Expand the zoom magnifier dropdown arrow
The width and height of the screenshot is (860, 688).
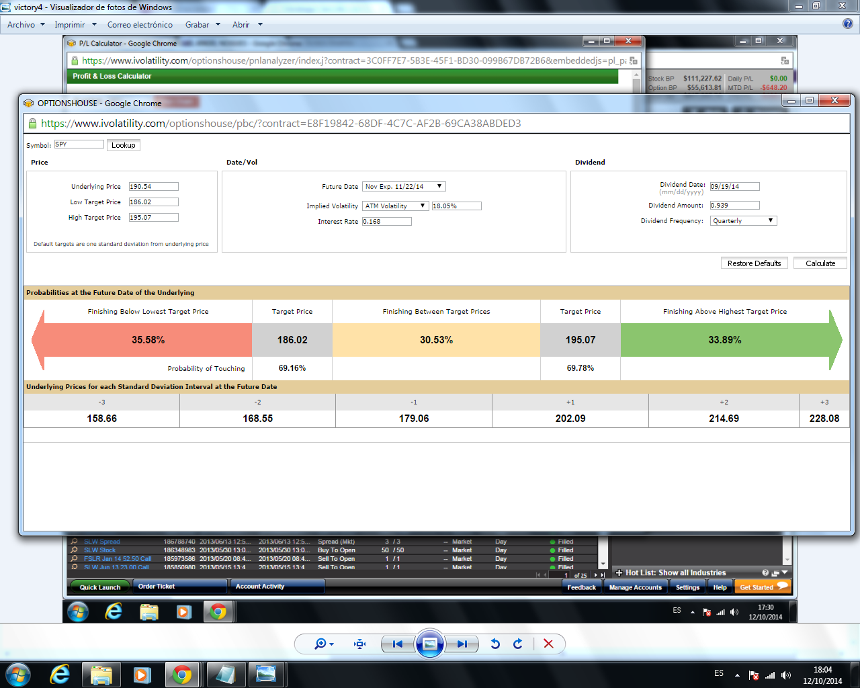(x=332, y=644)
